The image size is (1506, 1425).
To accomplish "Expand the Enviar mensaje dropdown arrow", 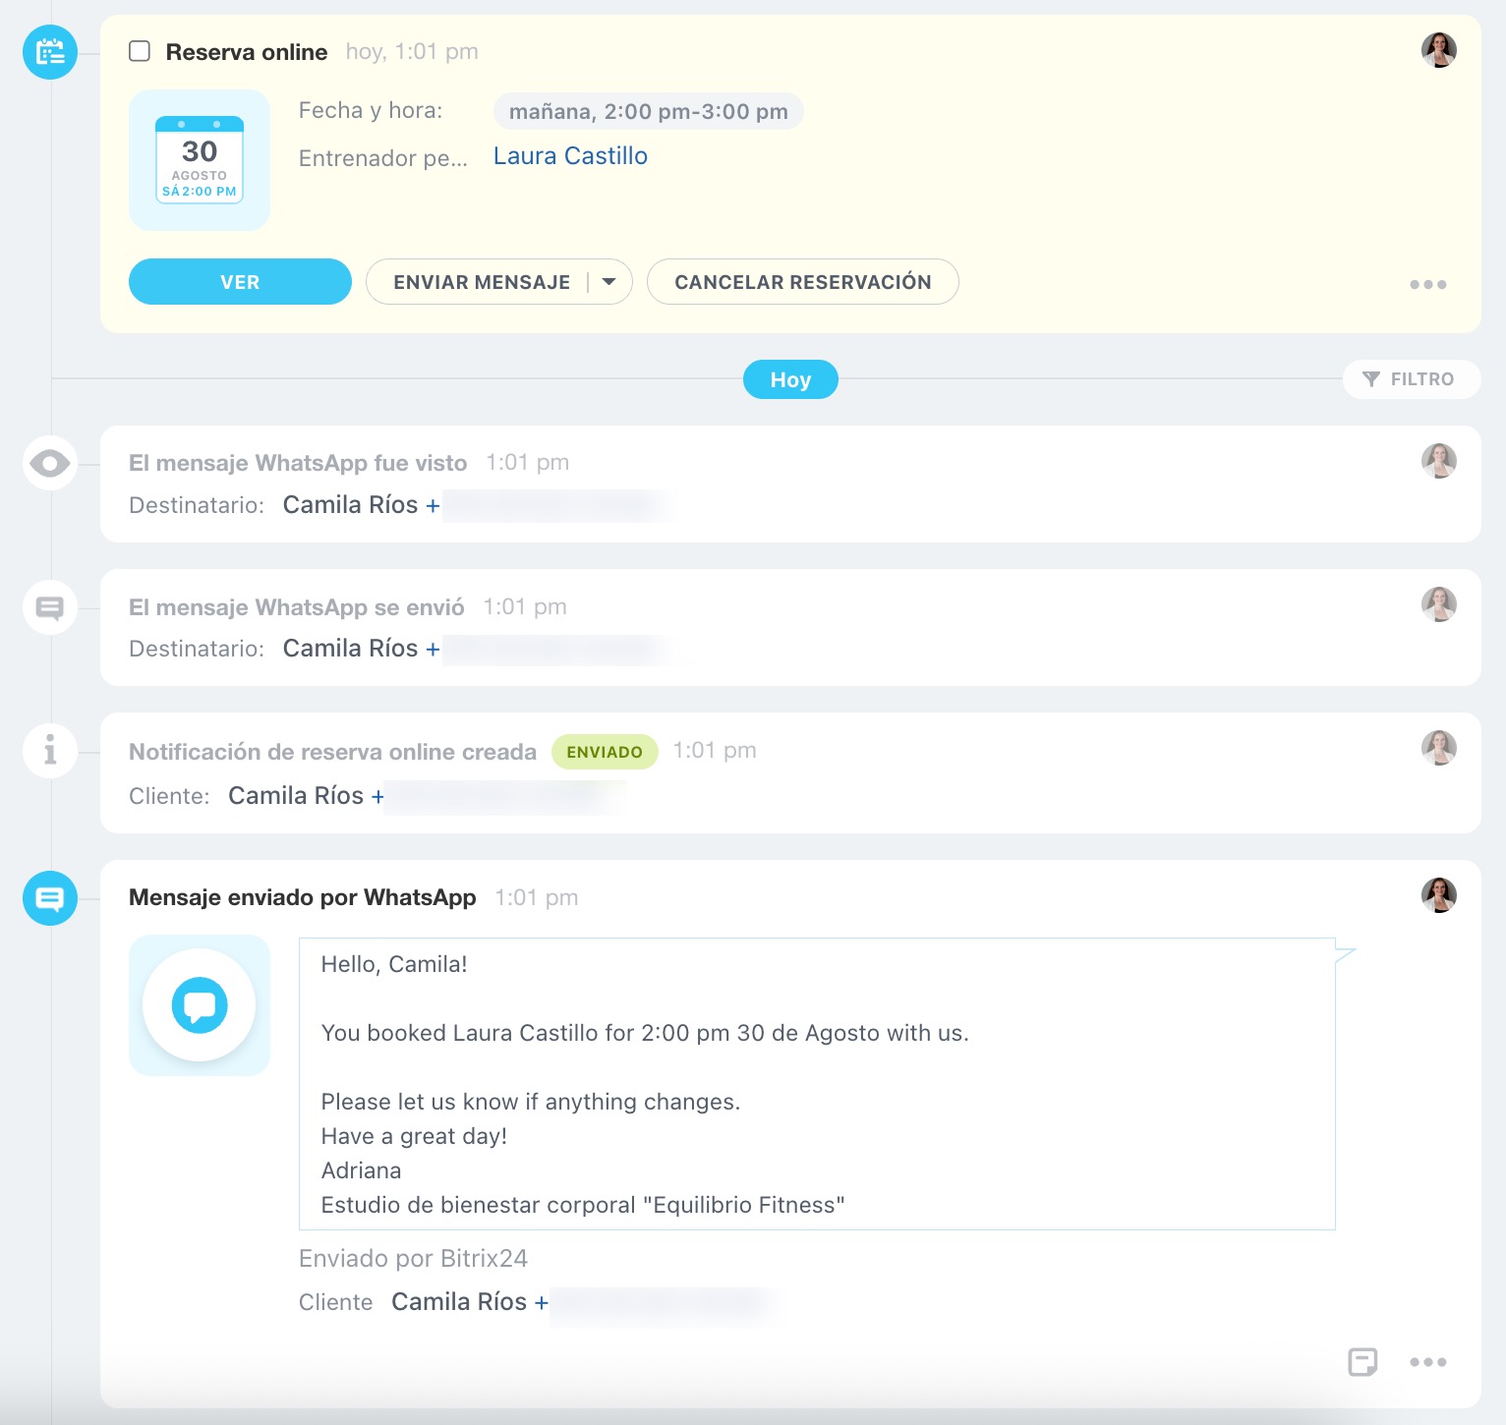I will point(609,282).
